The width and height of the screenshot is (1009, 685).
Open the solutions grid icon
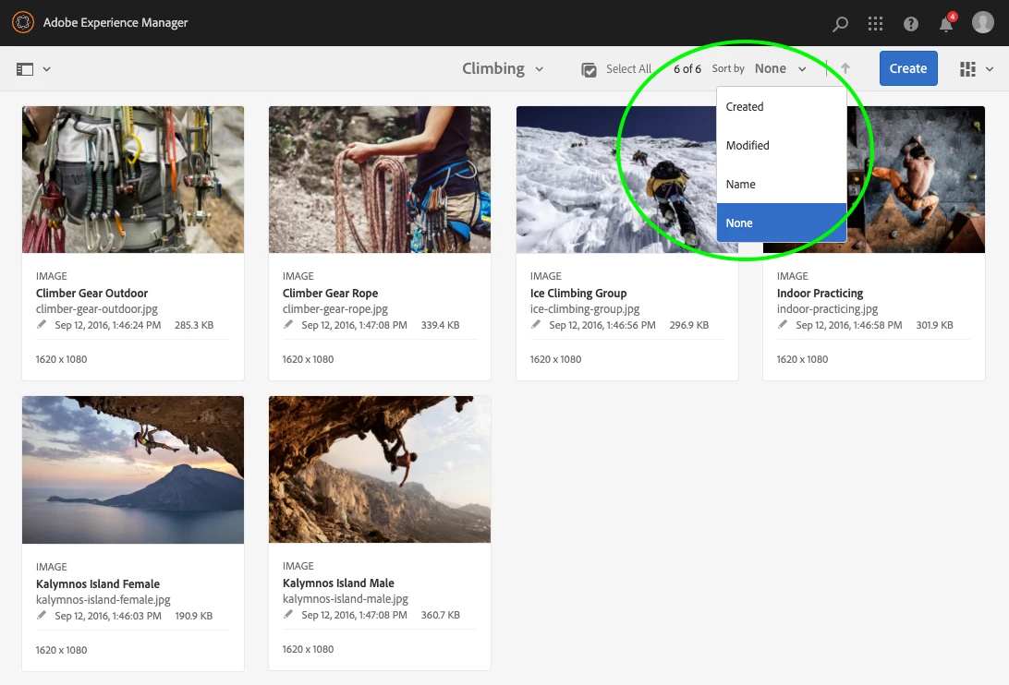[875, 24]
